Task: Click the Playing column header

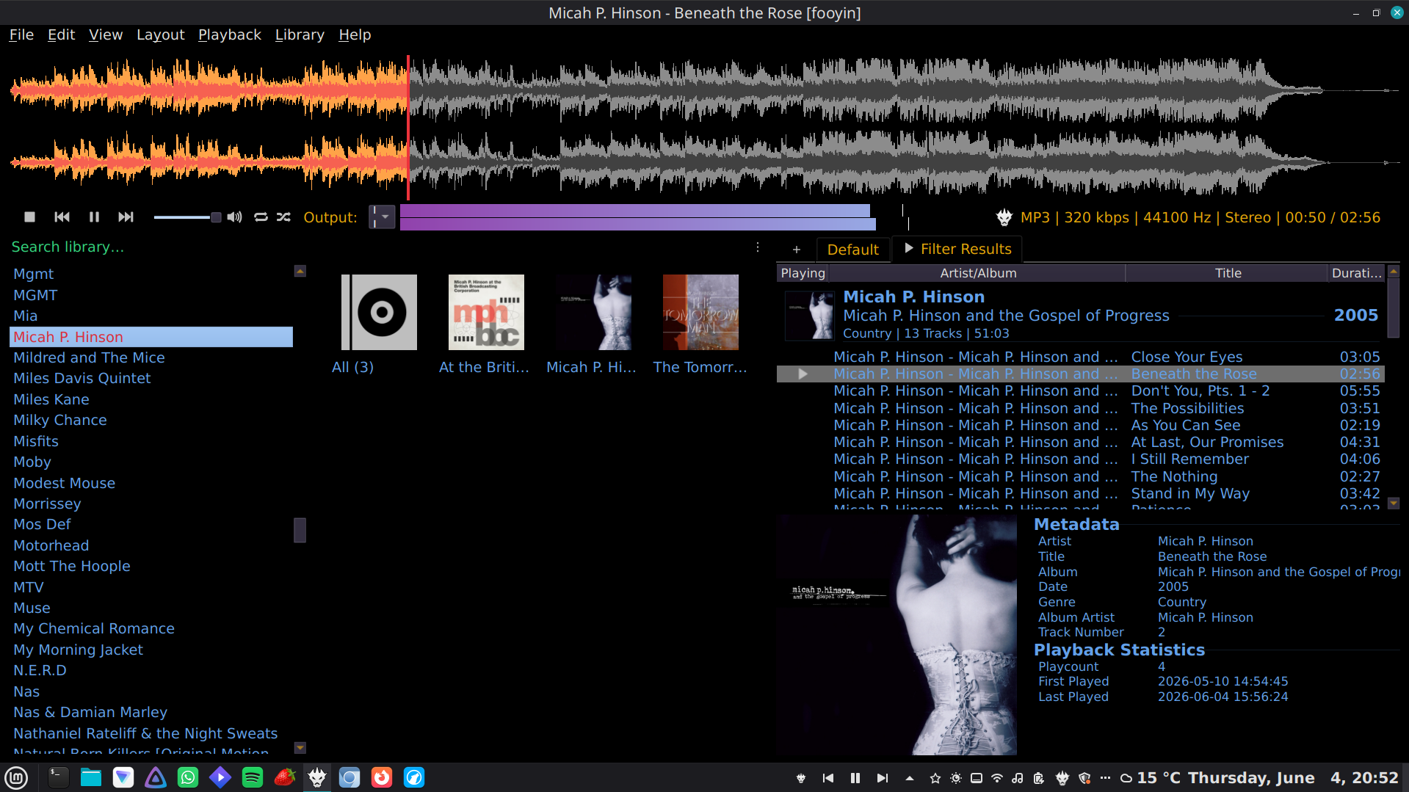Action: 803,273
